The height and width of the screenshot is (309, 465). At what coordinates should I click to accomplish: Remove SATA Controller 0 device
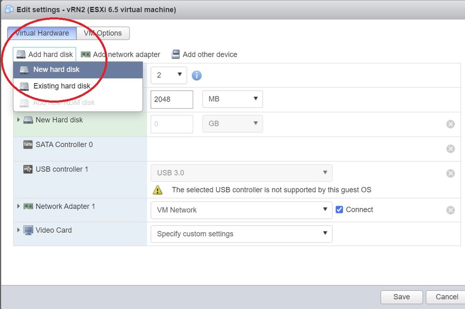[451, 148]
